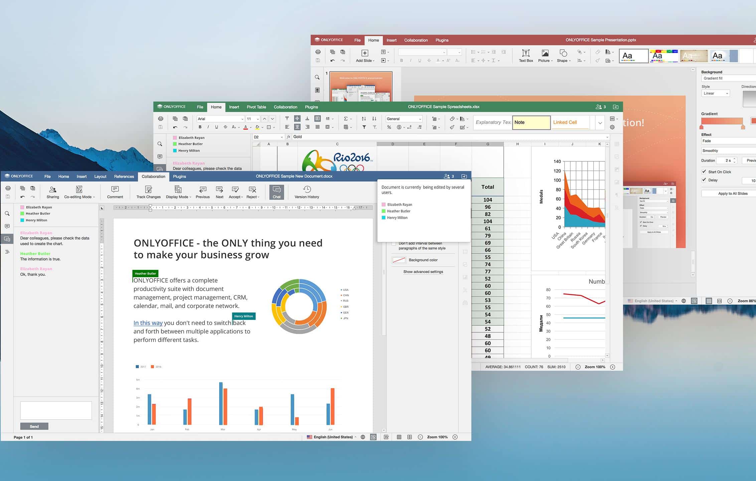Apply percent style in spreadsheet toolbar
This screenshot has height=481, width=756.
click(x=389, y=127)
